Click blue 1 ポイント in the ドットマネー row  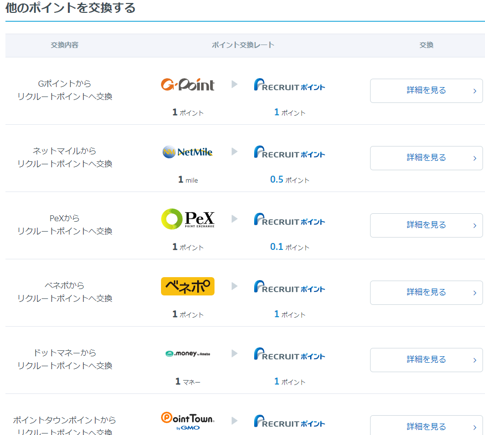coord(289,382)
